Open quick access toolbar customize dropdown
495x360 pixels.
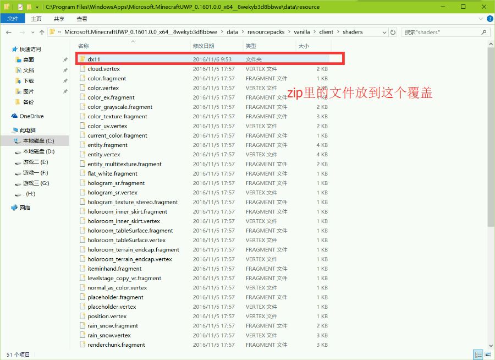click(37, 7)
